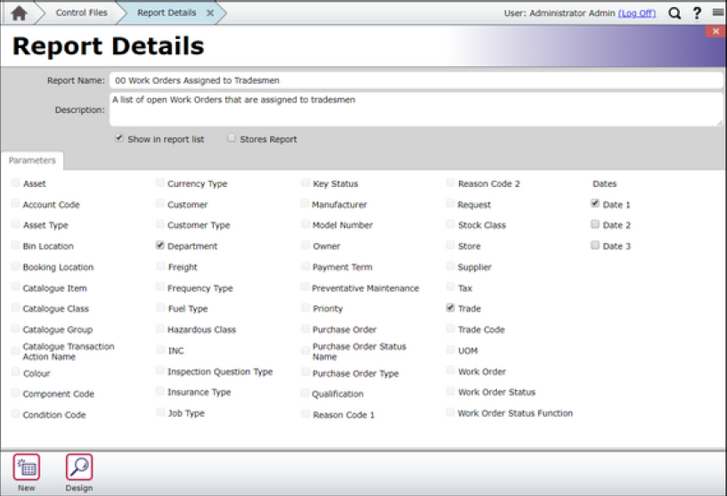727x496 pixels.
Task: Enable the Stores Report checkbox
Action: 232,139
